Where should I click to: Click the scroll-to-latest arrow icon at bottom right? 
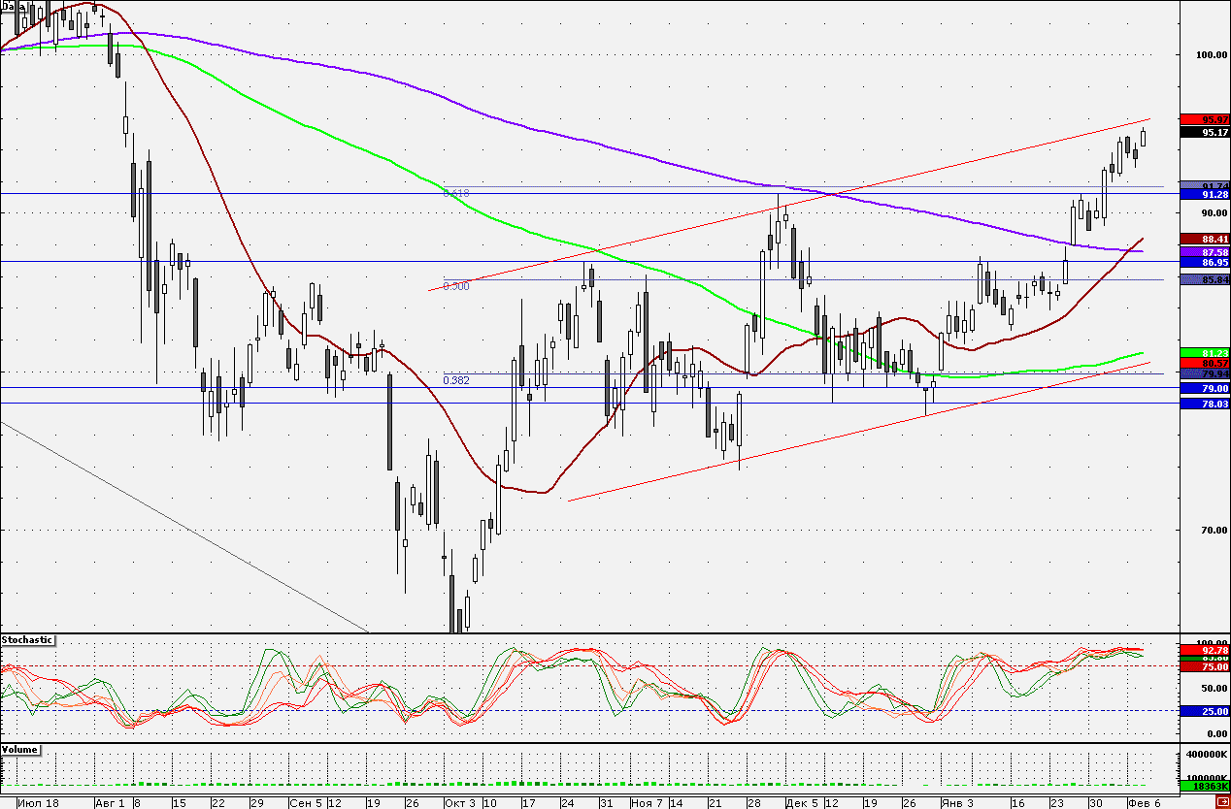[x=1222, y=802]
